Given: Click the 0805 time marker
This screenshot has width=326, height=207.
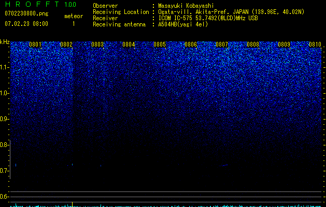Looking at the screenshot, I should [160, 45].
